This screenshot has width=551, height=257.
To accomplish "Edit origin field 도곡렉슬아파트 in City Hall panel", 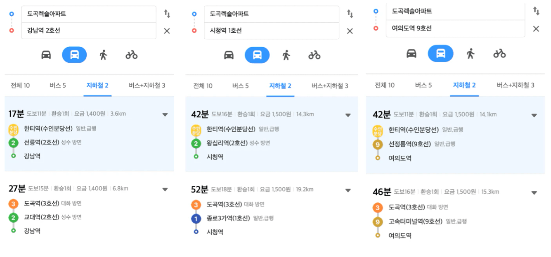I will point(272,14).
